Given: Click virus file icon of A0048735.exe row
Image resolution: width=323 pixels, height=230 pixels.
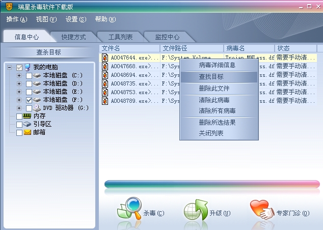Looking at the screenshot, I should point(105,83).
